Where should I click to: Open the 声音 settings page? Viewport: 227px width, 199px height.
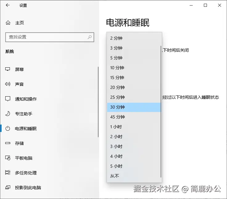49,84
